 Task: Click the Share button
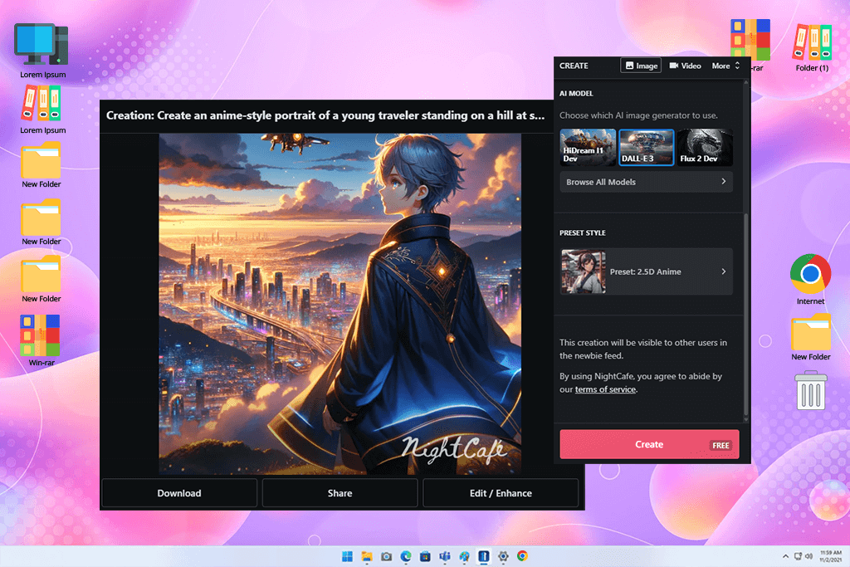click(x=340, y=493)
